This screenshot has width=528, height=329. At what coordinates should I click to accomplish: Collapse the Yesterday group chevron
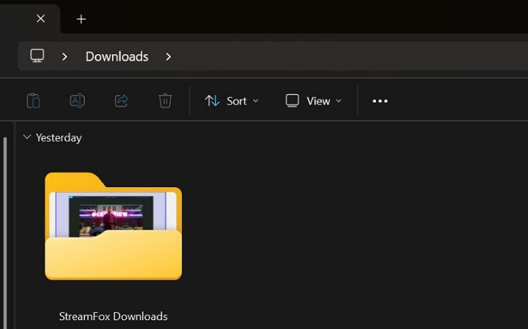[x=27, y=137]
